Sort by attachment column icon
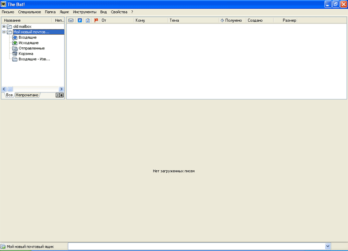The height and width of the screenshot is (251, 348). tap(88, 20)
